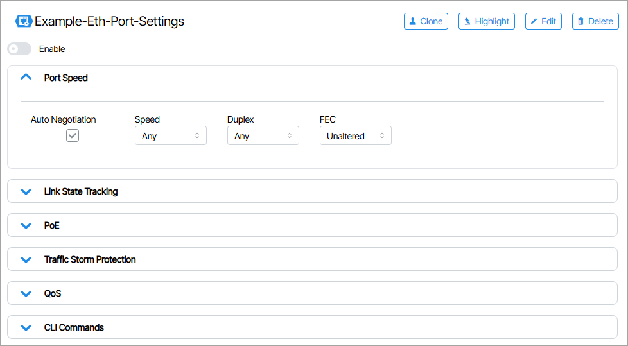This screenshot has width=628, height=346.
Task: Click the CLI Commands section title
Action: pos(74,327)
